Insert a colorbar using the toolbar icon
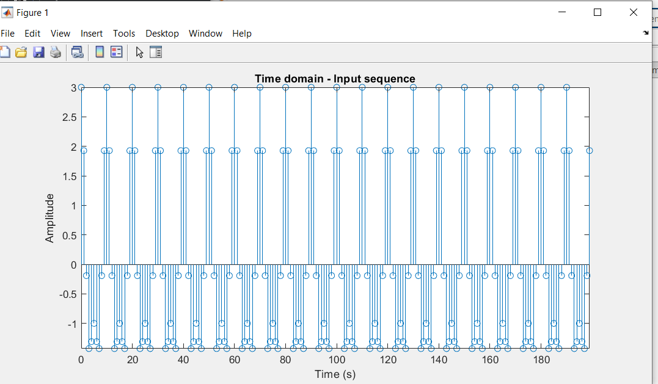Image resolution: width=658 pixels, height=384 pixels. tap(100, 53)
